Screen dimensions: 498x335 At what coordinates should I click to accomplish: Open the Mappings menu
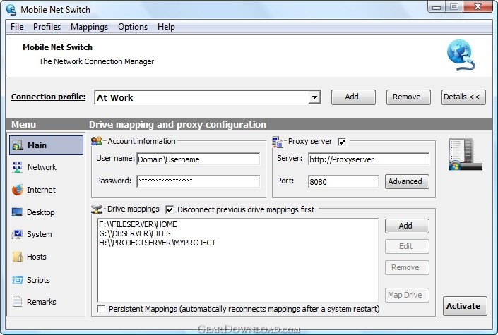coord(89,27)
